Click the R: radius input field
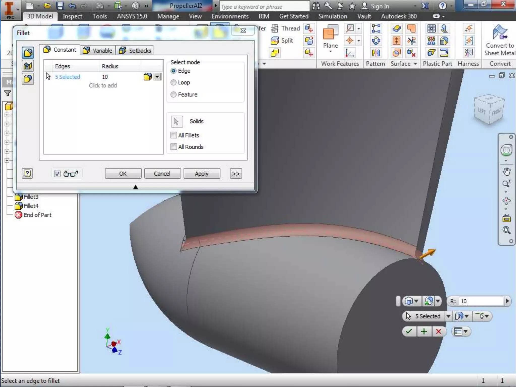This screenshot has height=387, width=516. click(x=481, y=301)
